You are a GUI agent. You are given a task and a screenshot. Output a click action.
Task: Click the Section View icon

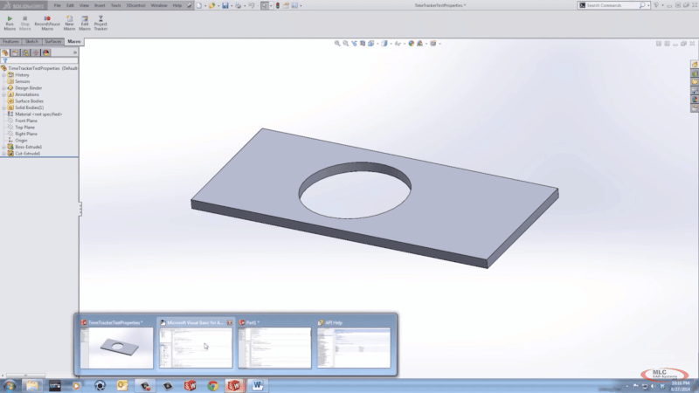(363, 43)
